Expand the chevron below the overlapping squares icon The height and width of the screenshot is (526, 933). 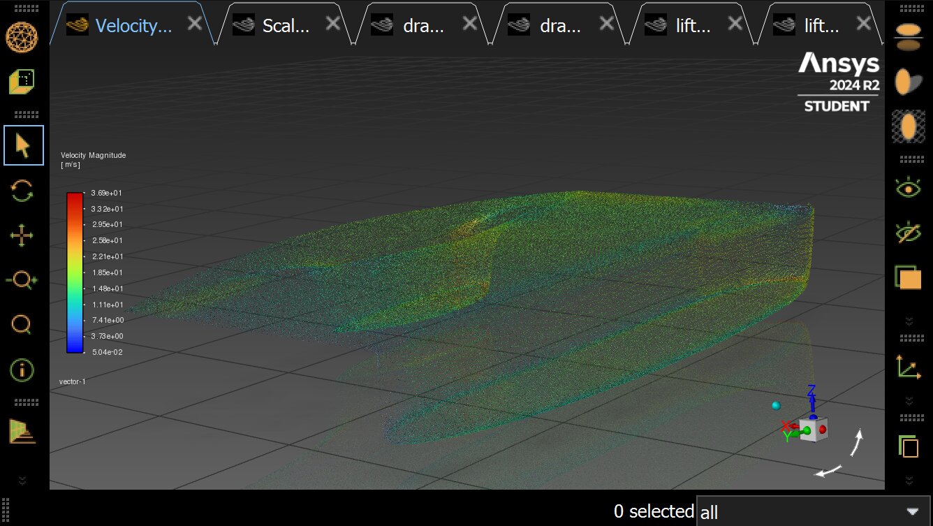(x=909, y=321)
